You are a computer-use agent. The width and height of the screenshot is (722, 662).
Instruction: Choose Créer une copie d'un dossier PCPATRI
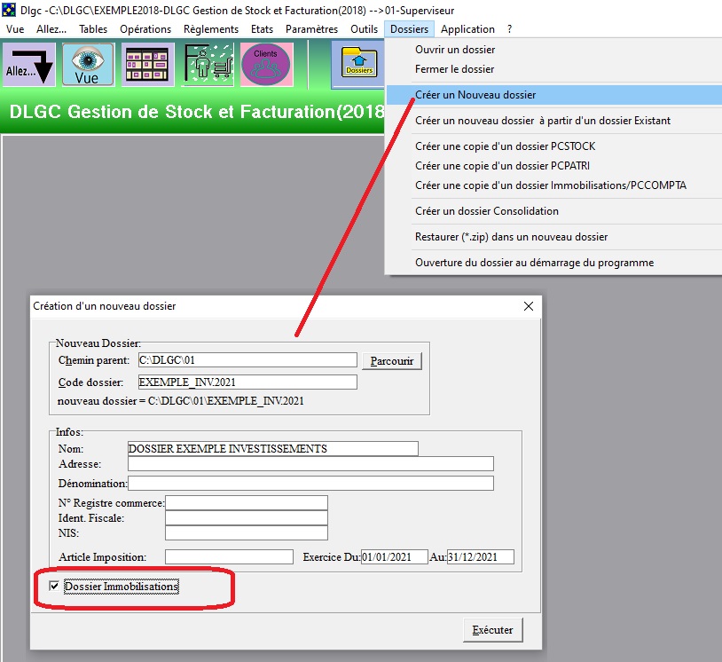553,166
